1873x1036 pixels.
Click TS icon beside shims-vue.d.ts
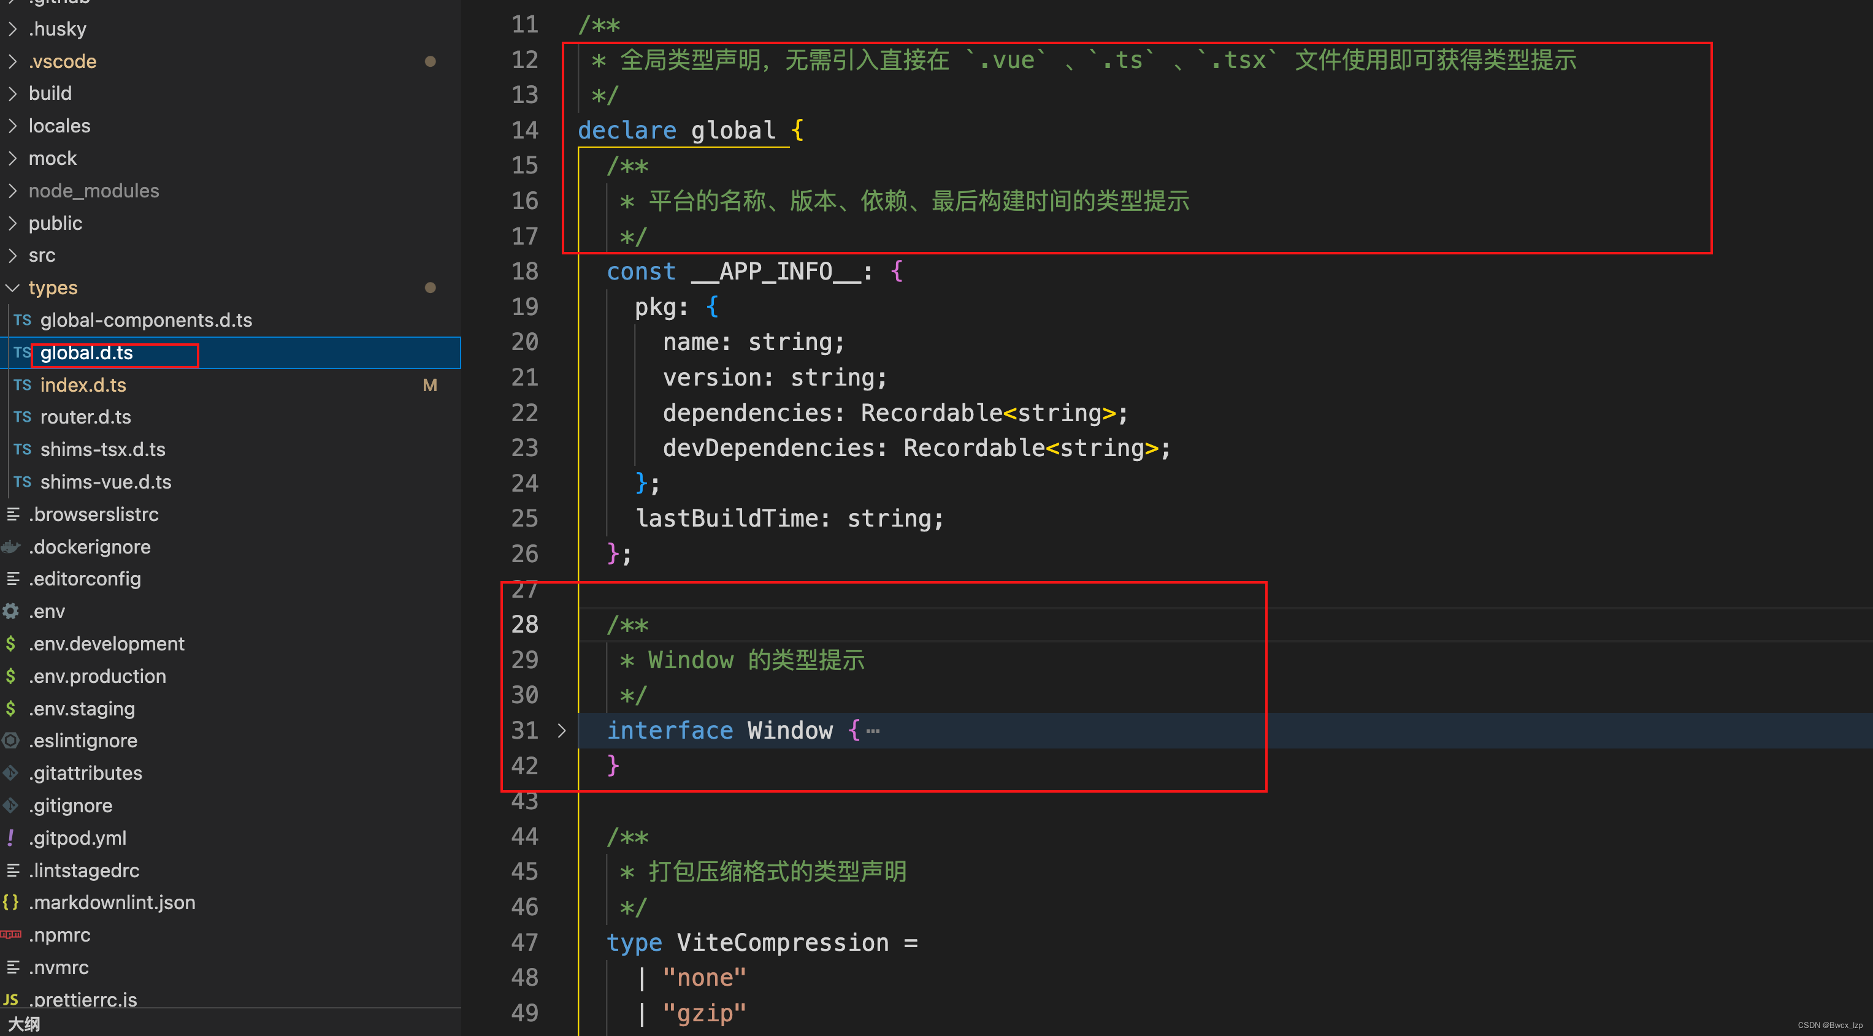(x=23, y=482)
